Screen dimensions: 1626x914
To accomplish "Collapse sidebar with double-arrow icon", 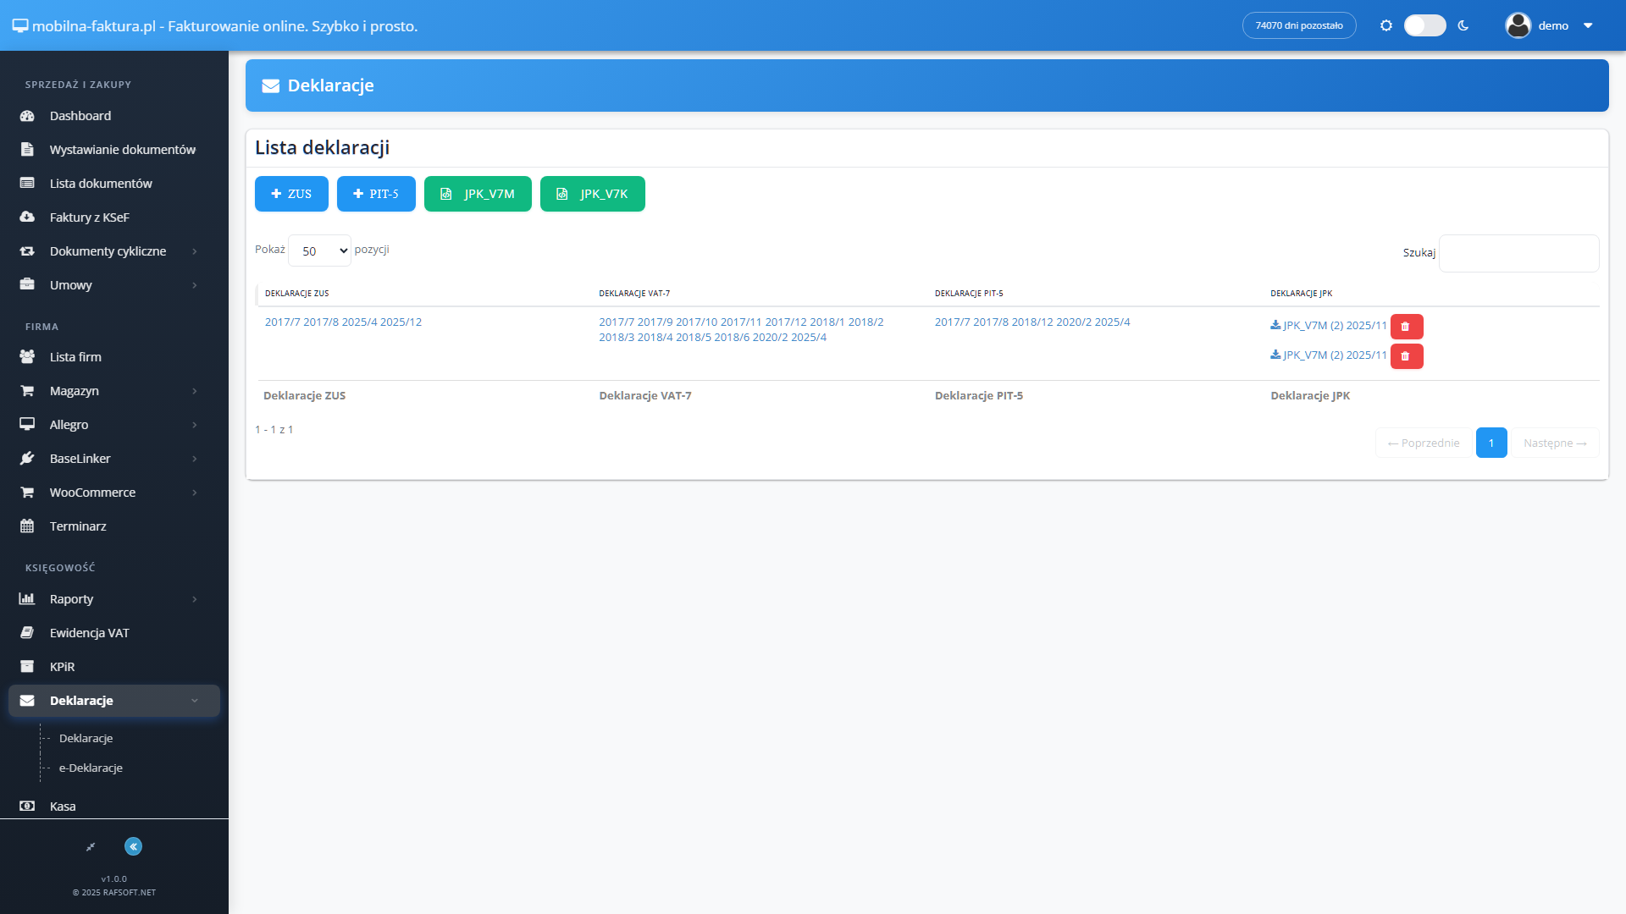I will (133, 846).
